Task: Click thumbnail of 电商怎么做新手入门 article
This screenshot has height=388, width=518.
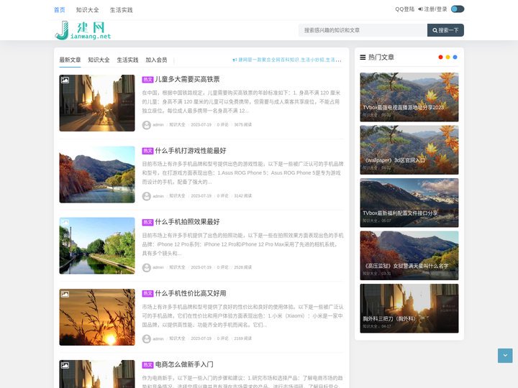Action: tap(97, 374)
